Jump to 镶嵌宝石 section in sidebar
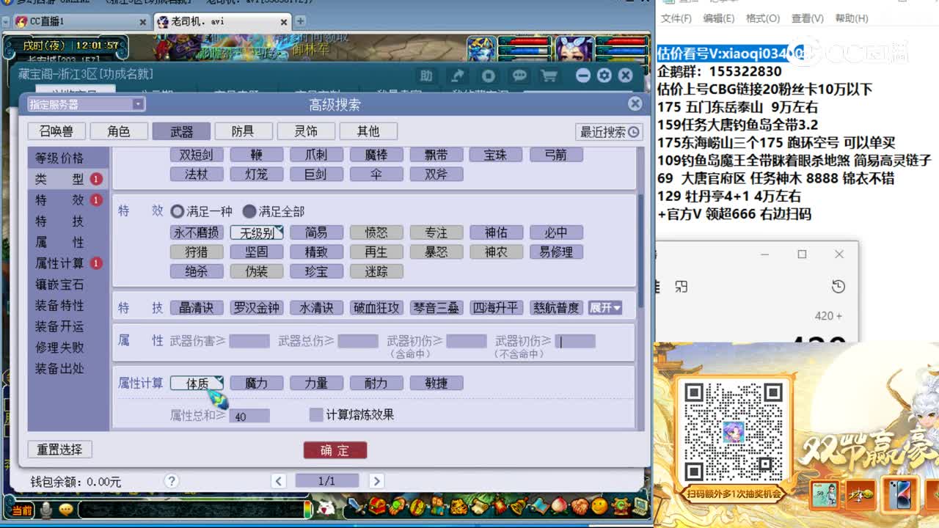Screen dimensions: 939x528 (60, 284)
